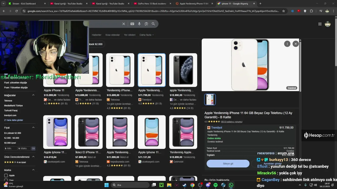
Task: Apply the ₺8.000 üzeri price filter
Action: [x=10, y=143]
